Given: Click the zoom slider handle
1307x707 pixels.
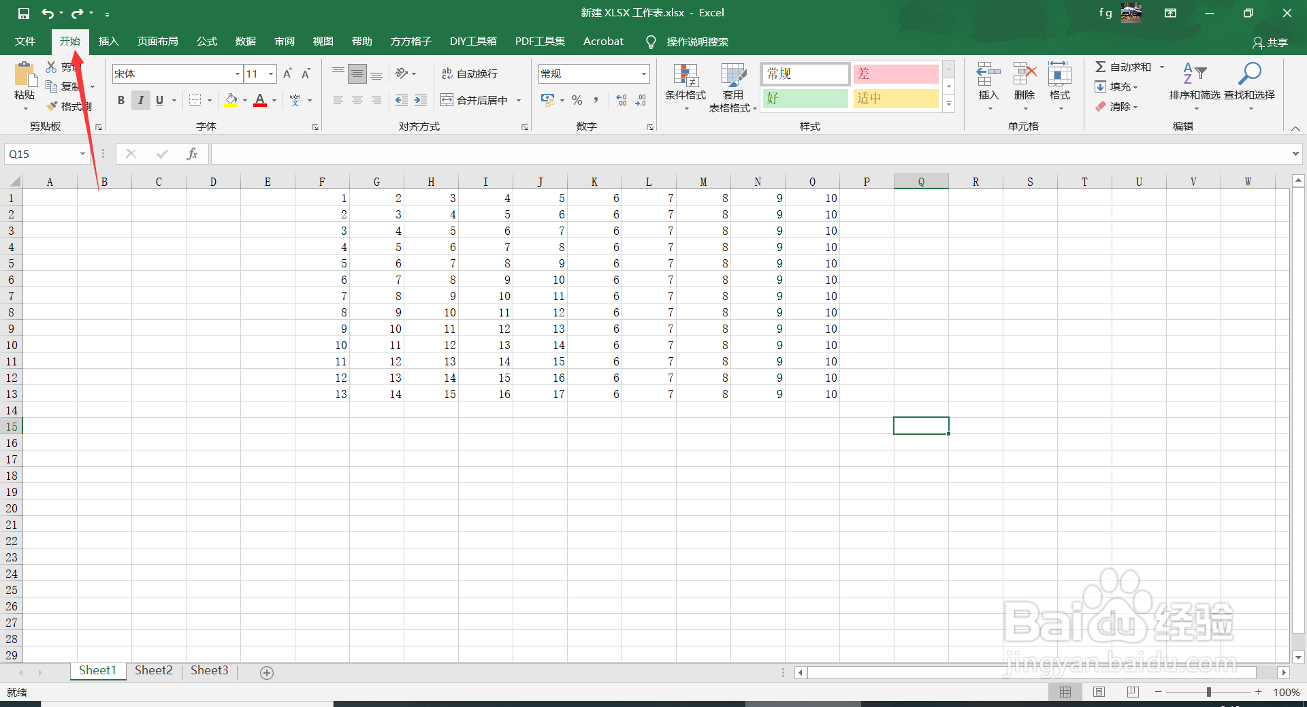Looking at the screenshot, I should 1209,692.
